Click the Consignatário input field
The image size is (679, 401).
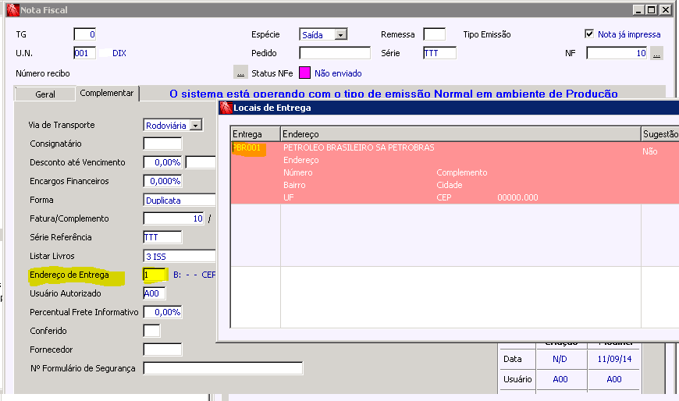[x=163, y=144]
